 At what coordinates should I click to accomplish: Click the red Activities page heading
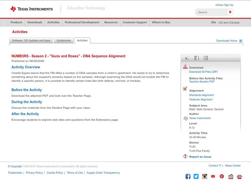20,32
